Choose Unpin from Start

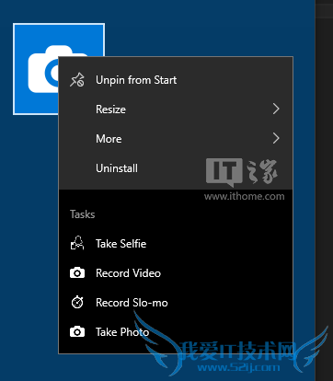click(176, 80)
